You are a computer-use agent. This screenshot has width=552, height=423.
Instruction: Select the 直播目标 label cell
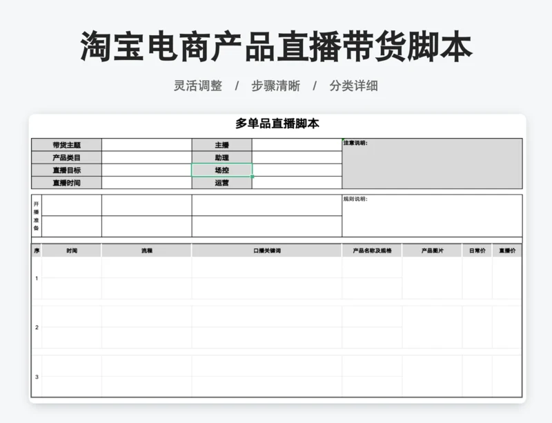tap(66, 170)
